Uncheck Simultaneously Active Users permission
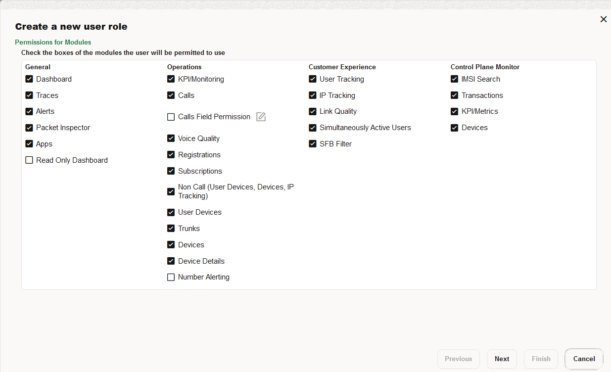The image size is (611, 372). pyautogui.click(x=312, y=128)
